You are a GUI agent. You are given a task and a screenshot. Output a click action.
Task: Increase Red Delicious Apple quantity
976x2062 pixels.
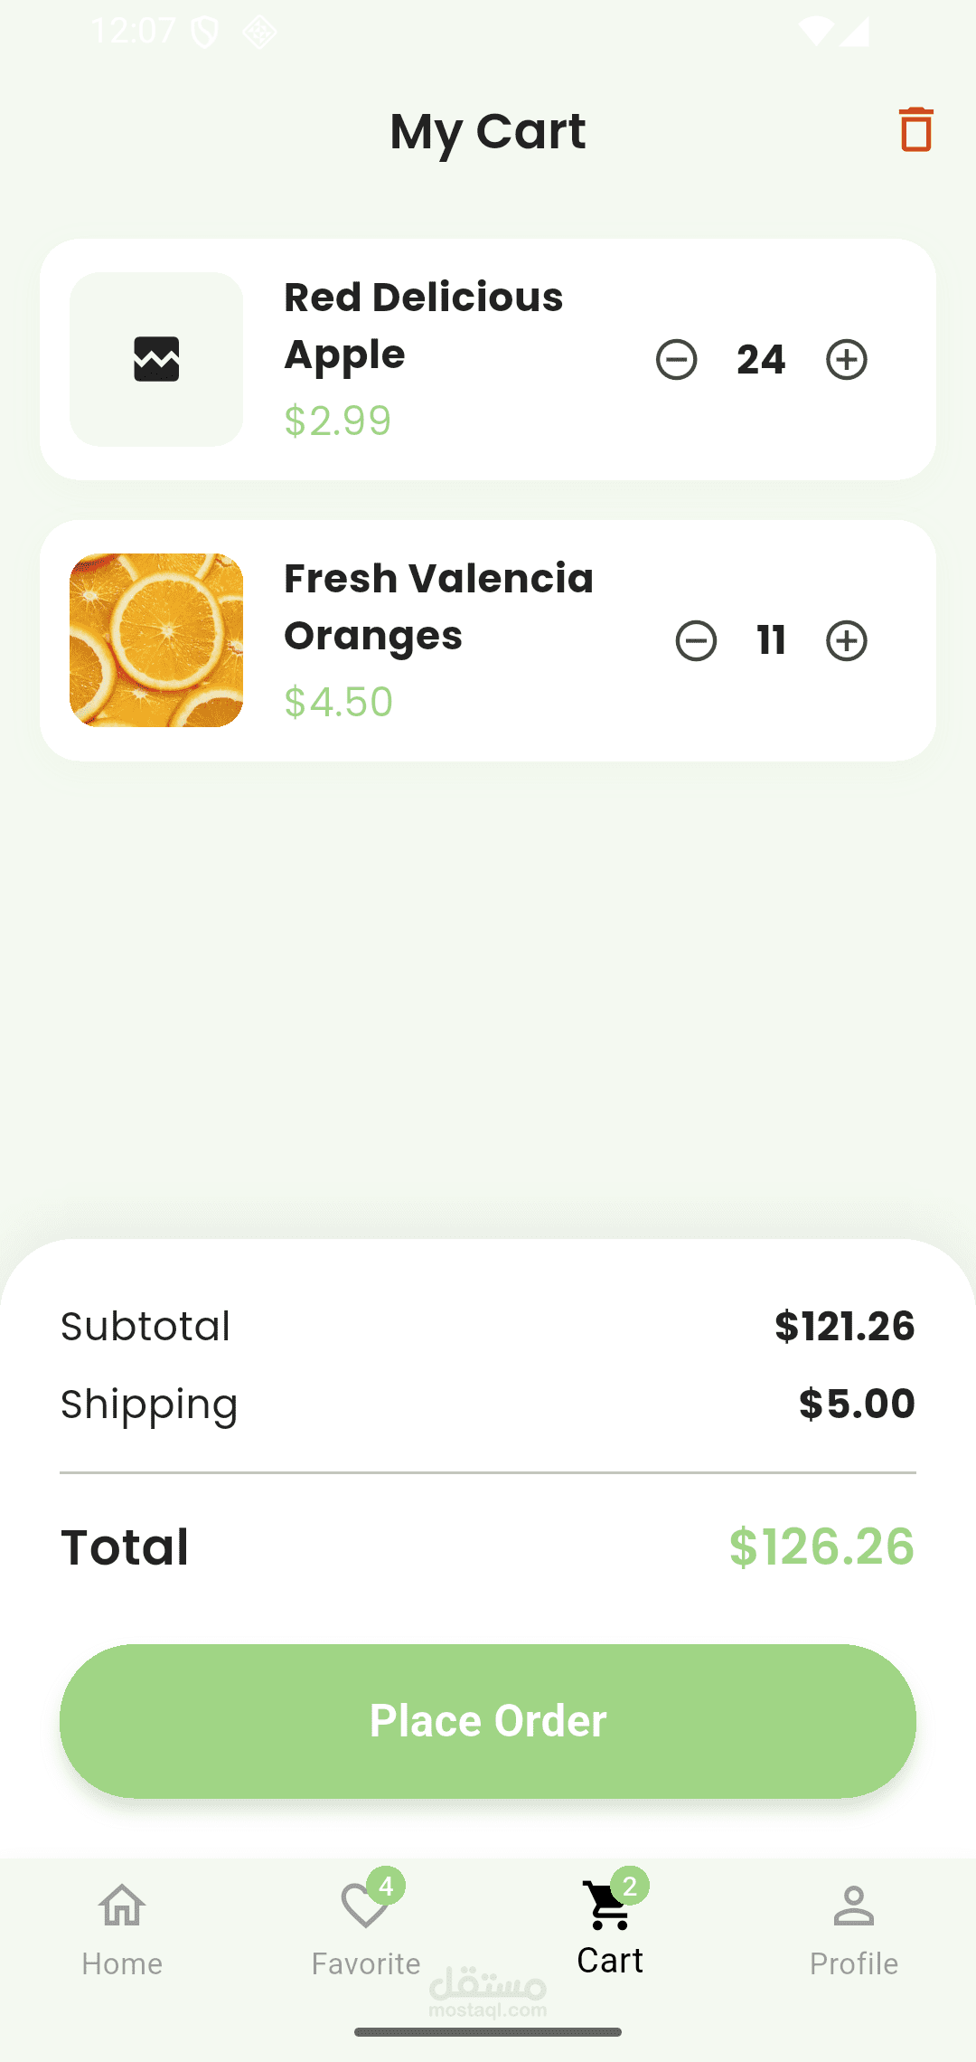pyautogui.click(x=847, y=360)
